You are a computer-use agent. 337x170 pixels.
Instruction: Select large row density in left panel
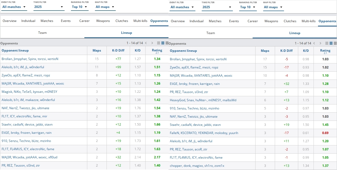[x=167, y=43]
